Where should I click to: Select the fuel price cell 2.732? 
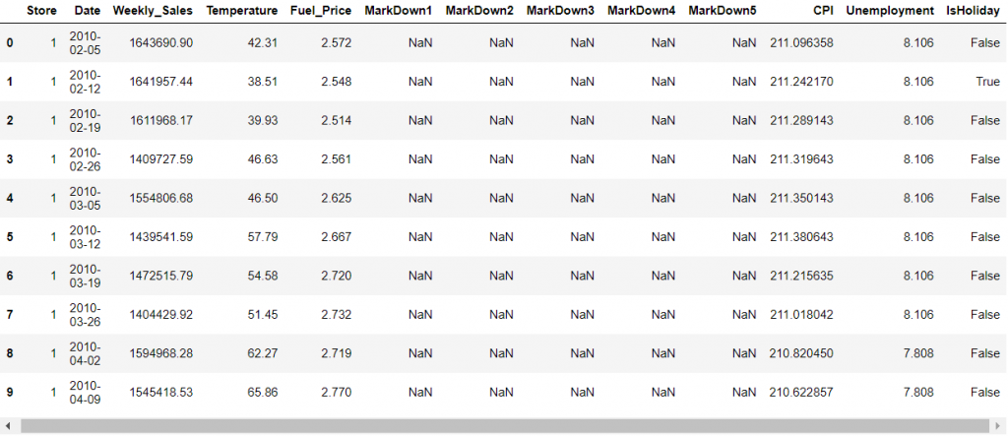(335, 315)
